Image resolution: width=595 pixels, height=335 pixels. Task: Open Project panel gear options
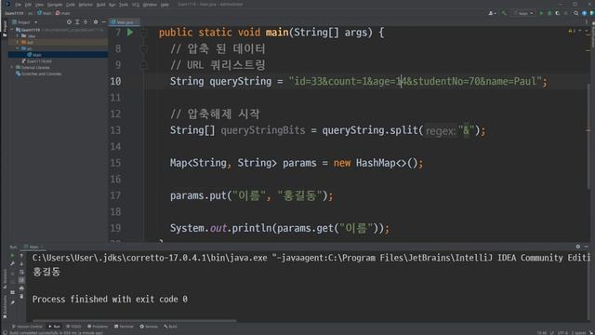tap(95, 22)
